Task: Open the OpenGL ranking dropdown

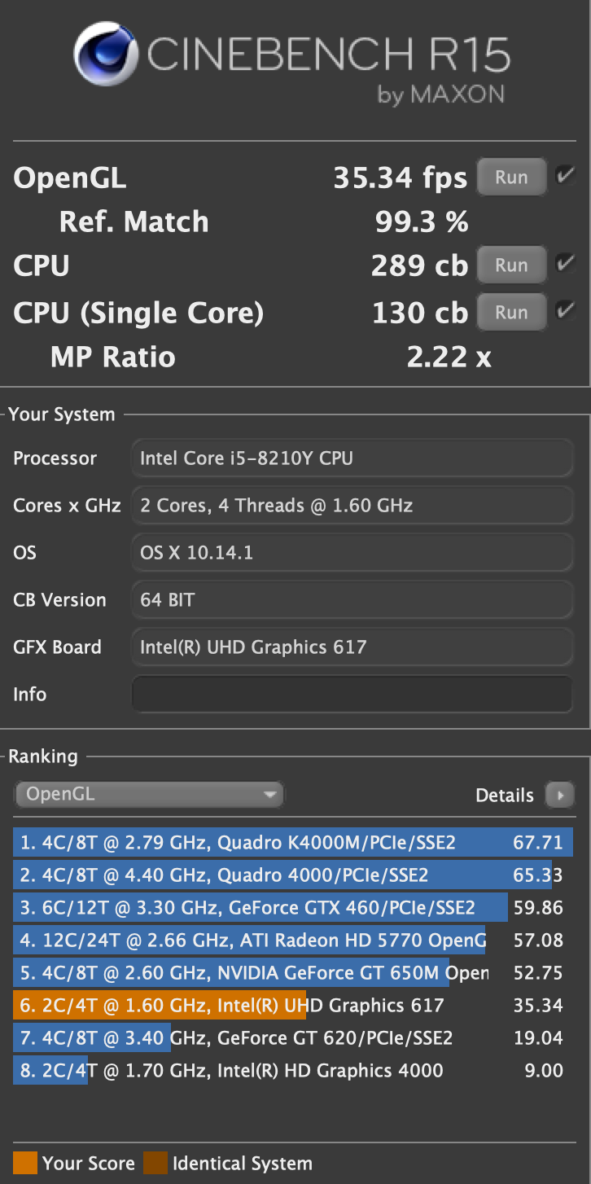Action: [149, 794]
